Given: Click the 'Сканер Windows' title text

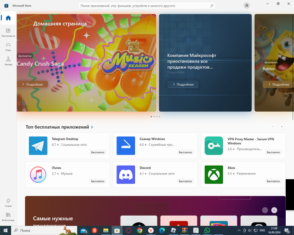Looking at the screenshot, I should click(152, 139).
